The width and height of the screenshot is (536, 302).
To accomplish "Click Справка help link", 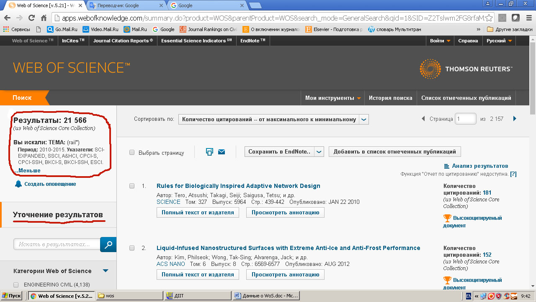I will tap(468, 41).
